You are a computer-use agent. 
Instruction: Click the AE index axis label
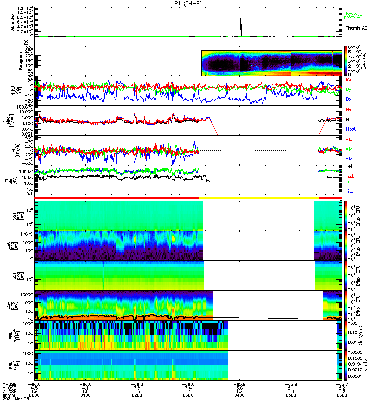tap(12, 22)
